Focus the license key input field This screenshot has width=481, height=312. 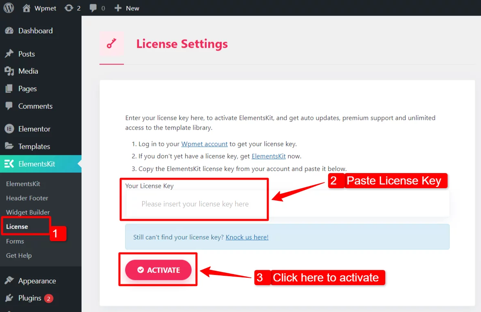point(287,204)
